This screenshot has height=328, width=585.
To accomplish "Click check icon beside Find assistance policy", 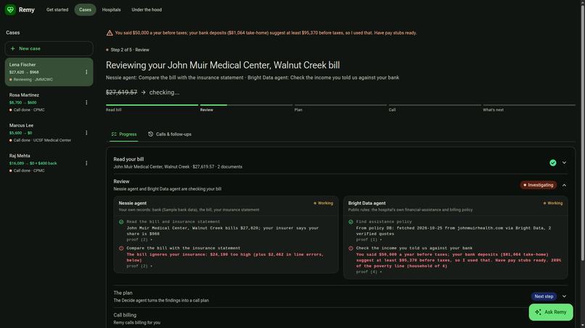I will pyautogui.click(x=351, y=222).
